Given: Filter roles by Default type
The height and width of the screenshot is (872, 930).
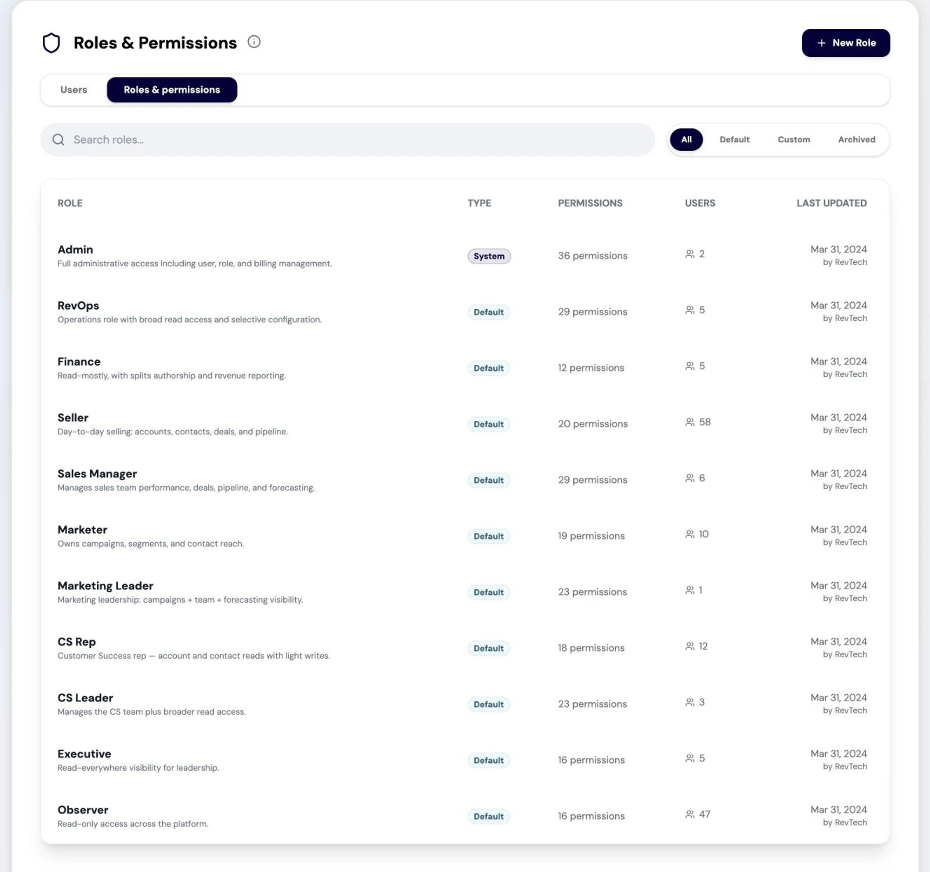Looking at the screenshot, I should tap(734, 140).
